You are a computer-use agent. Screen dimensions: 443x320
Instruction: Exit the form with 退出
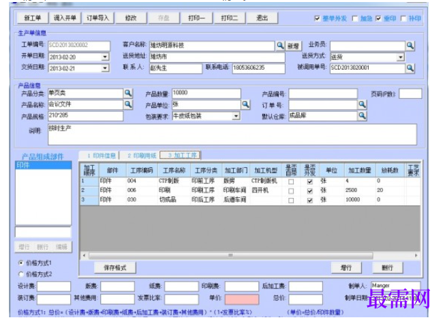pyautogui.click(x=262, y=18)
